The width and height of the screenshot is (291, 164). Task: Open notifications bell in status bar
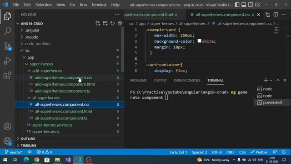click(x=284, y=152)
